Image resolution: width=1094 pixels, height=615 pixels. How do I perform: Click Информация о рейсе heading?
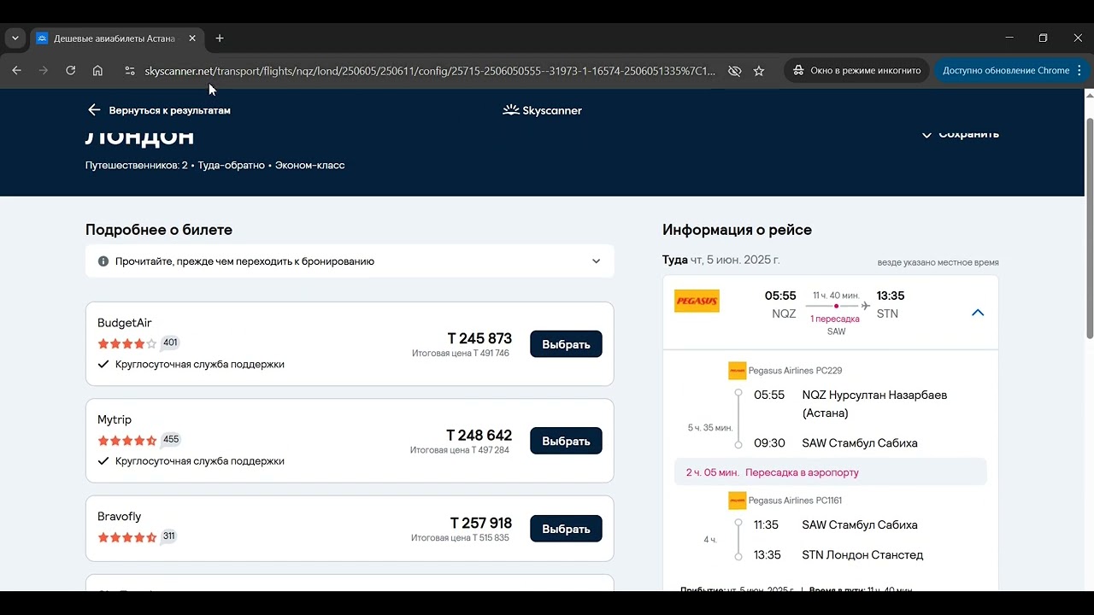pos(737,230)
